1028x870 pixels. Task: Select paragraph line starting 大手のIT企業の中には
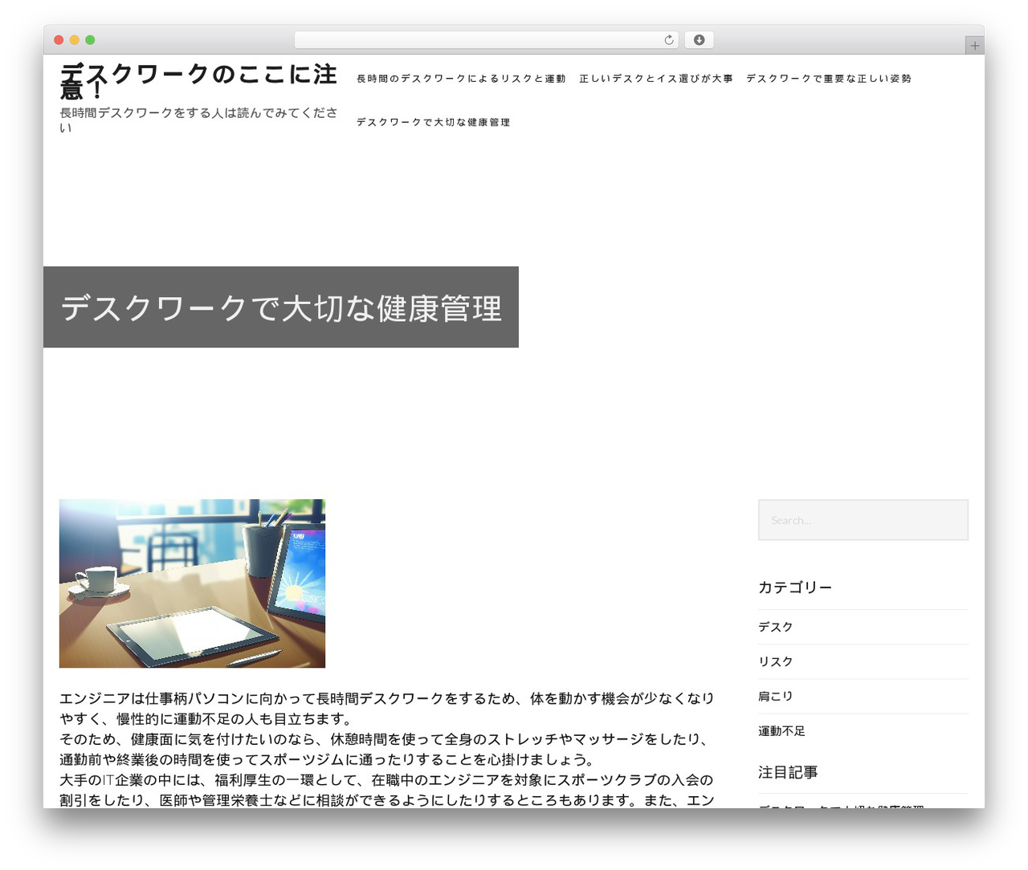click(x=387, y=790)
